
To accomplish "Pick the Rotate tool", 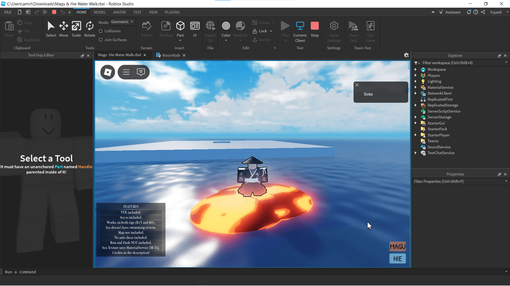I will pos(89,29).
